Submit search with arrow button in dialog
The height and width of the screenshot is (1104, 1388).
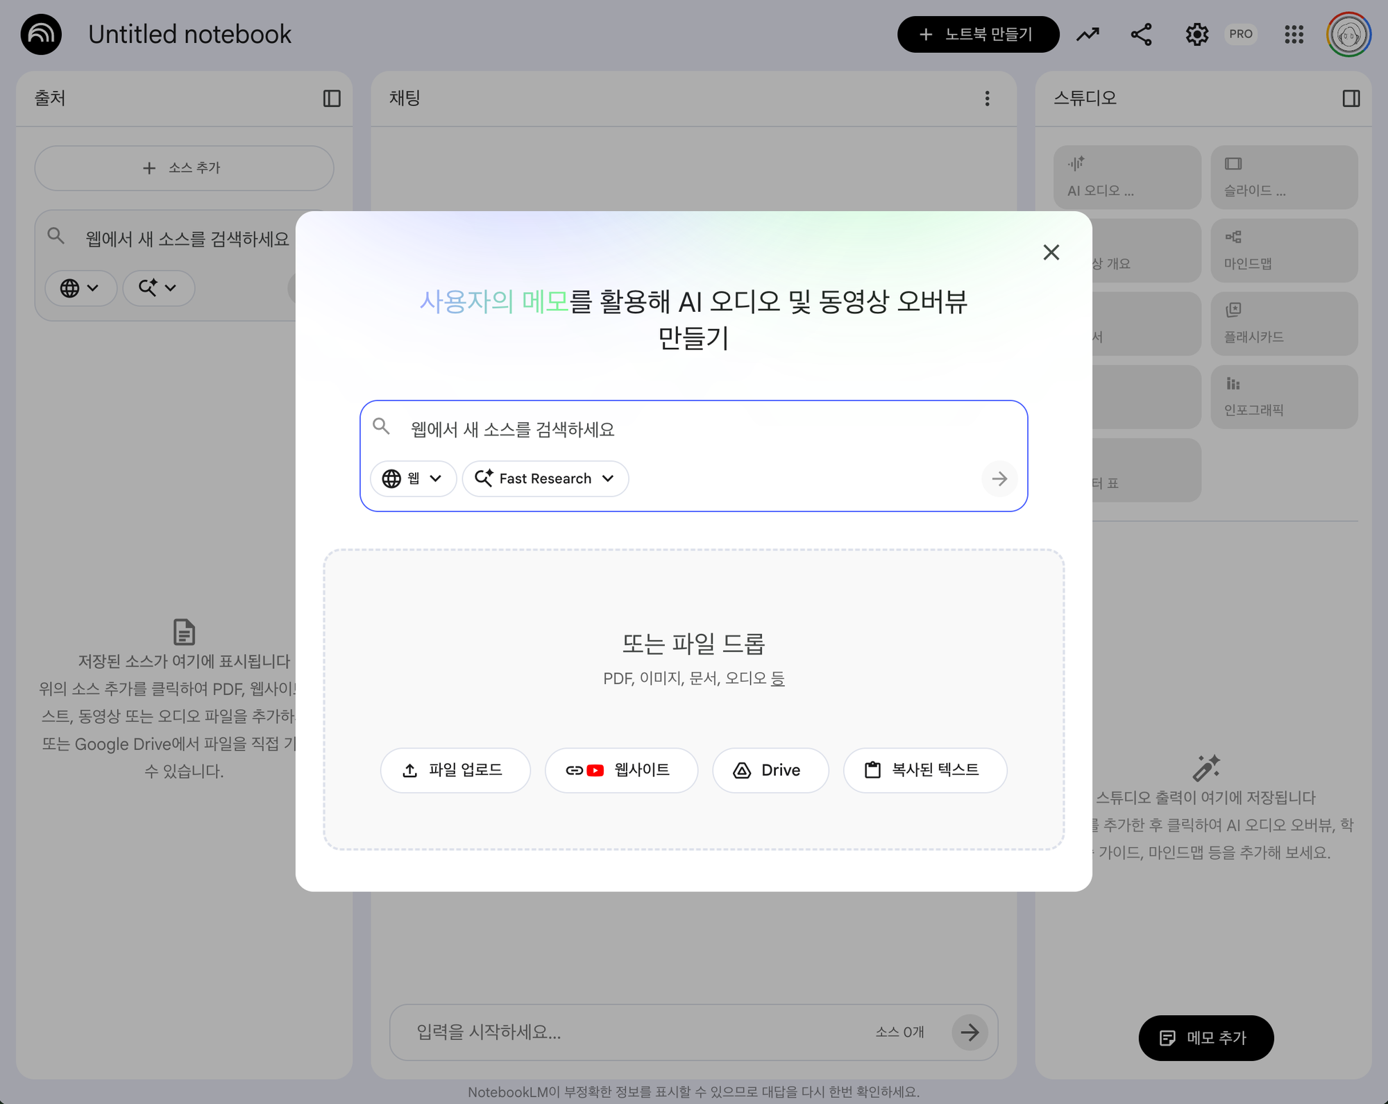(x=999, y=478)
